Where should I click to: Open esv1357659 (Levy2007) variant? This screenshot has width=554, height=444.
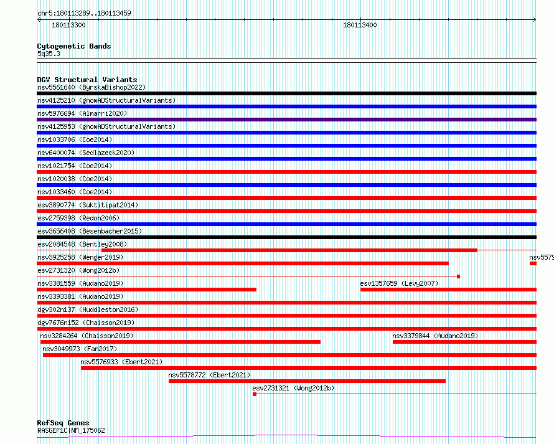click(x=399, y=283)
